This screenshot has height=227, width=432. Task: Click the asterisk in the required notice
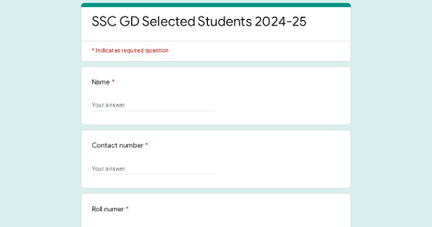click(93, 50)
